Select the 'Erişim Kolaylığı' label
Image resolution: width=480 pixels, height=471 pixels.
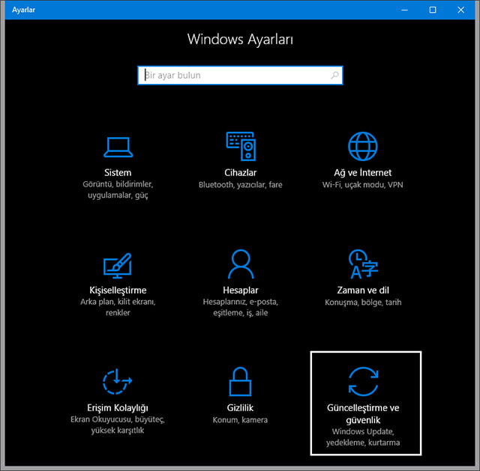[118, 408]
